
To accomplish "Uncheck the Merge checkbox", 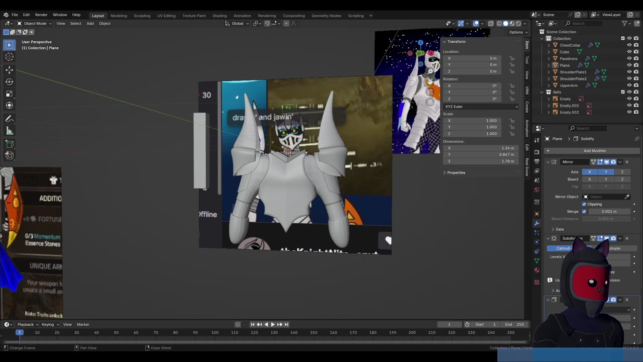I will 584,211.
